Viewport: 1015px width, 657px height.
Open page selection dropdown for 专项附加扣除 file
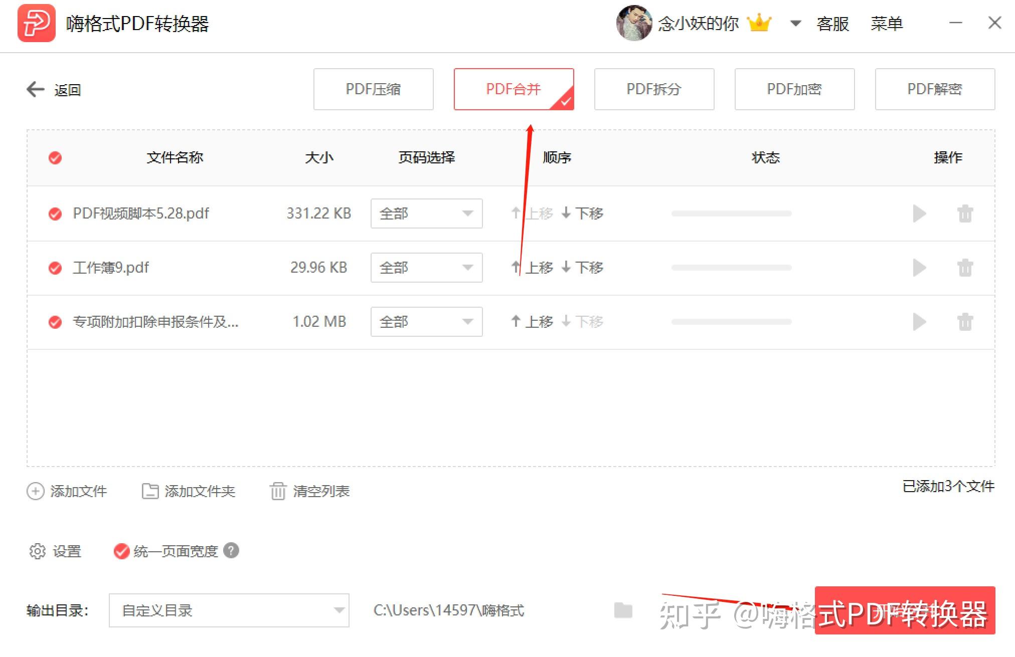427,322
